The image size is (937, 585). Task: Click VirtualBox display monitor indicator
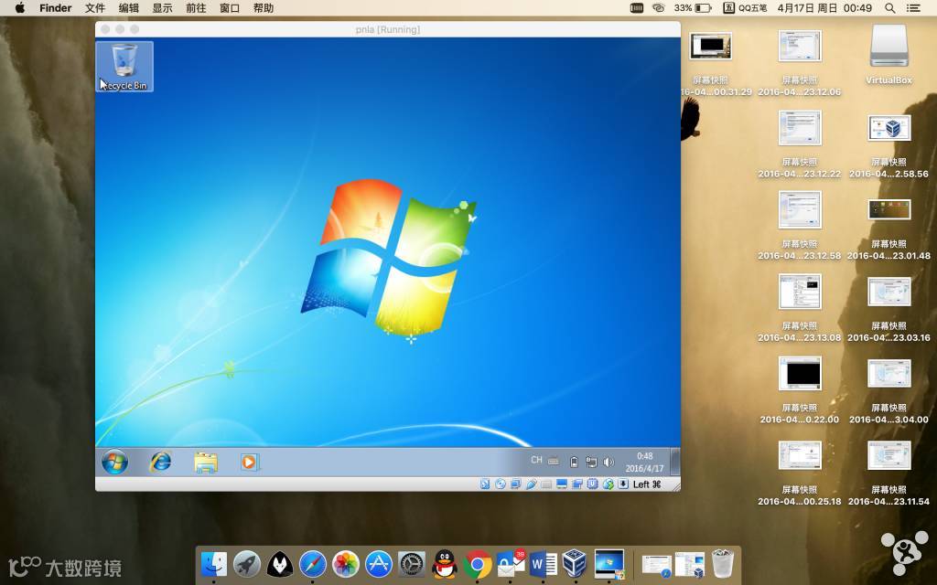pos(562,484)
